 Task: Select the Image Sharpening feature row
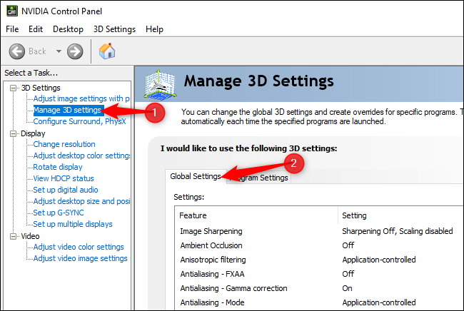(x=211, y=231)
